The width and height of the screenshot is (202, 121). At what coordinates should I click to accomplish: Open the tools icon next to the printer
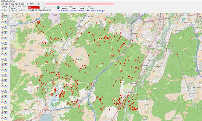tap(16, 4)
